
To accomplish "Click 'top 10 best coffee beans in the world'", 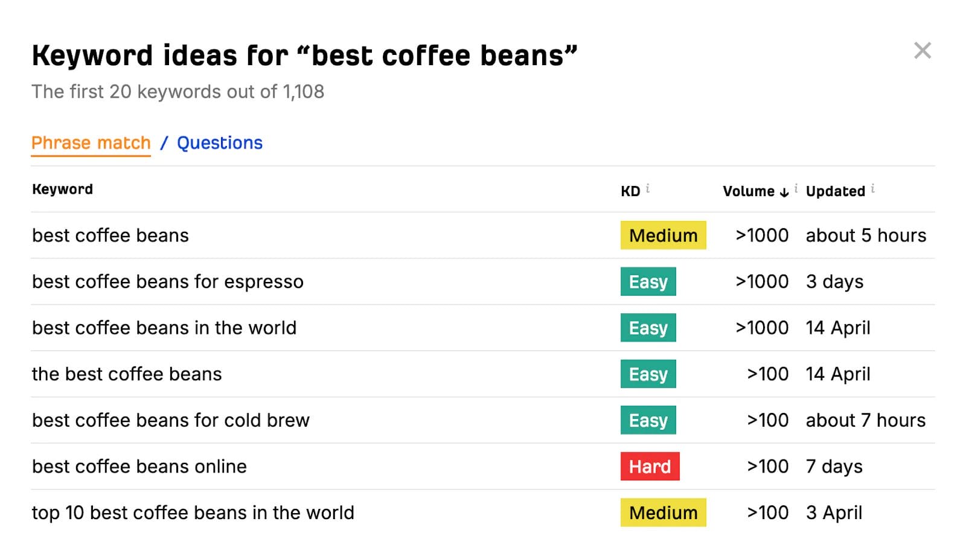I will coord(193,512).
